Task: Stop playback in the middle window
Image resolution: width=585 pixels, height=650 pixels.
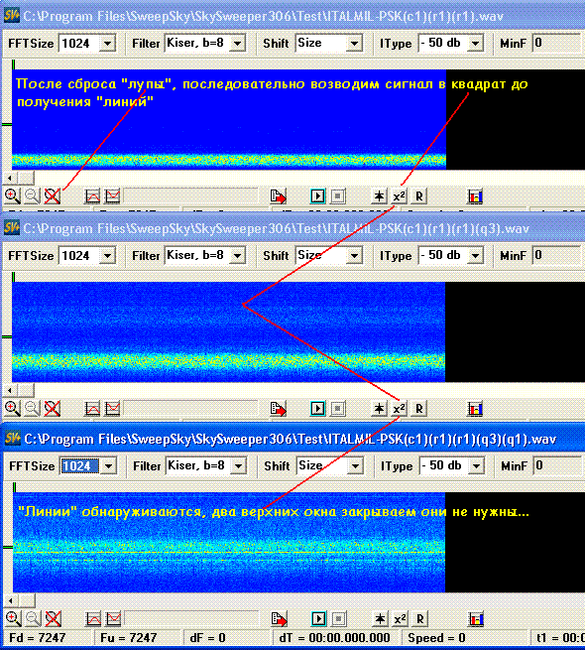Action: 338,409
